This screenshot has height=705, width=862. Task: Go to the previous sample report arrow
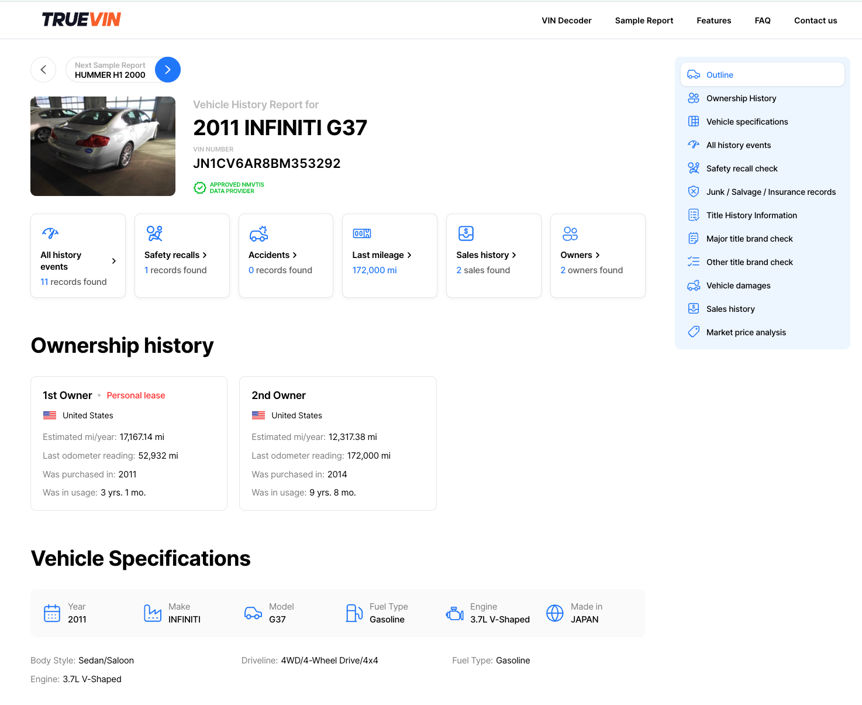point(43,70)
